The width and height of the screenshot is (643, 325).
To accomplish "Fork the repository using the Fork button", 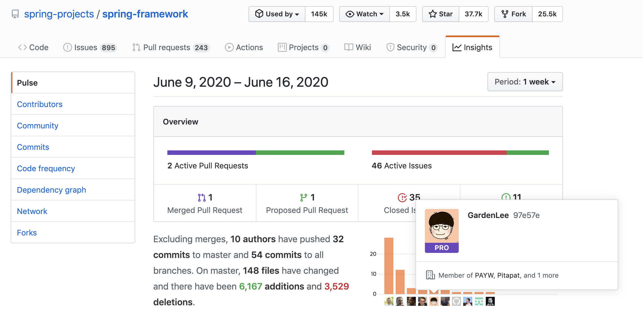I will click(513, 14).
